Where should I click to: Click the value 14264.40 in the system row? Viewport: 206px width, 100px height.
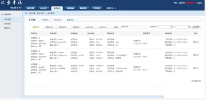coord(100,66)
